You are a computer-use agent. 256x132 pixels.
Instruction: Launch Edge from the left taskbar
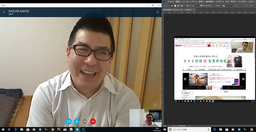click(x=15, y=129)
